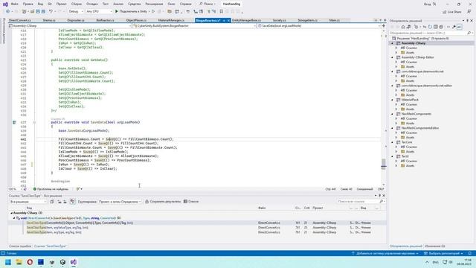Open the SaveData member navigation dropdown

318,26
